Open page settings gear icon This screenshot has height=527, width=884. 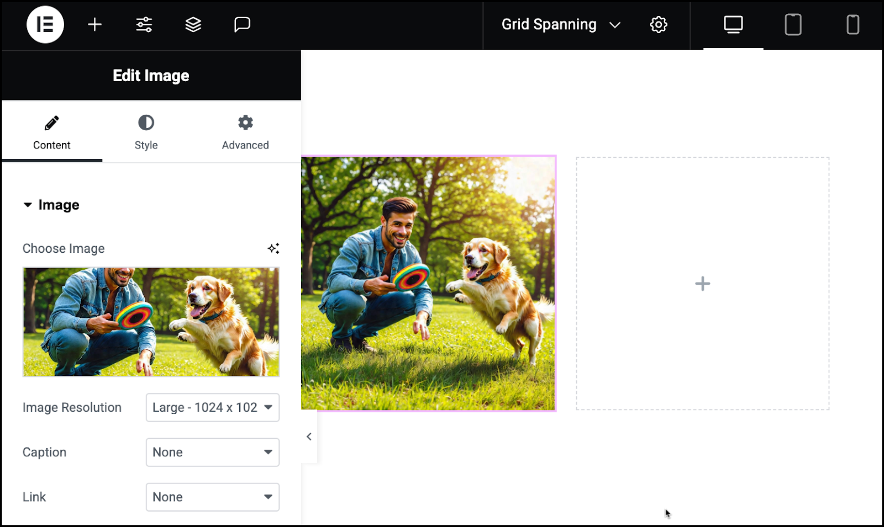tap(659, 25)
